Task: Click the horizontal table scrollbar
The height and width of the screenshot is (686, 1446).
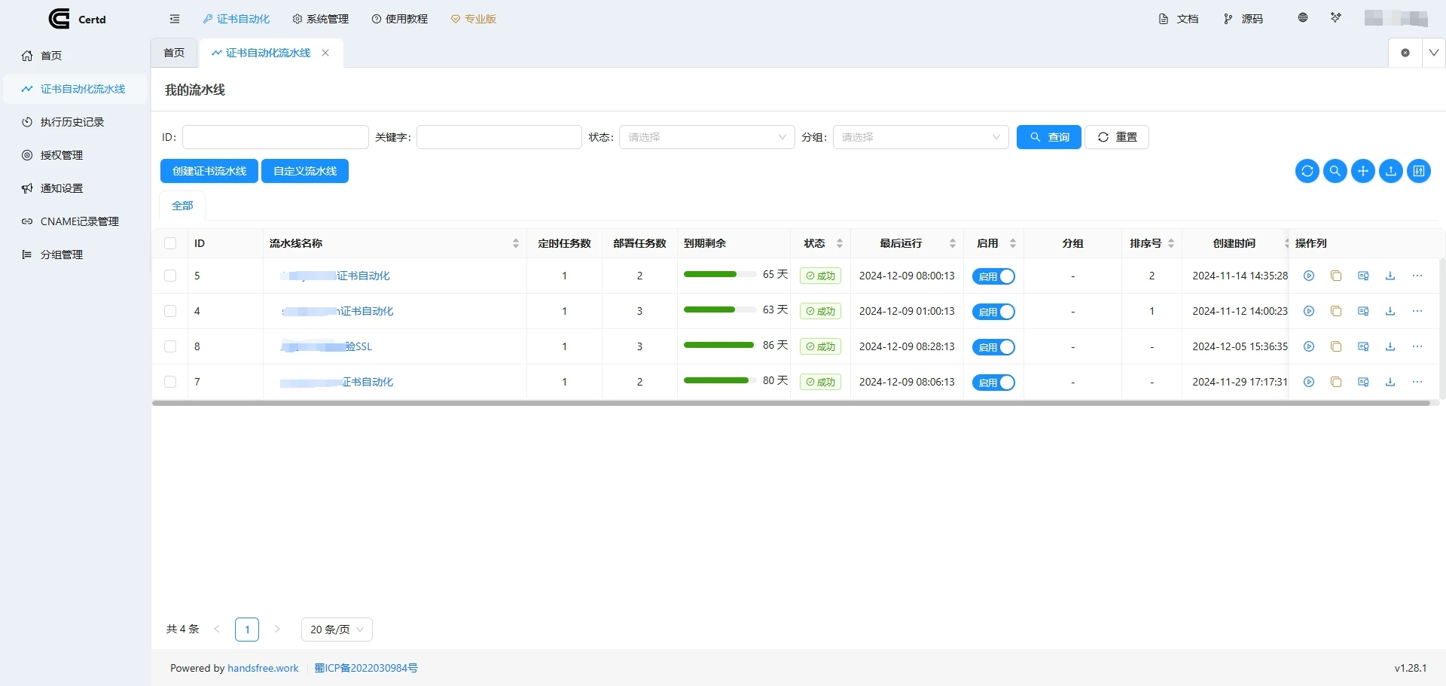Action: pyautogui.click(x=791, y=404)
